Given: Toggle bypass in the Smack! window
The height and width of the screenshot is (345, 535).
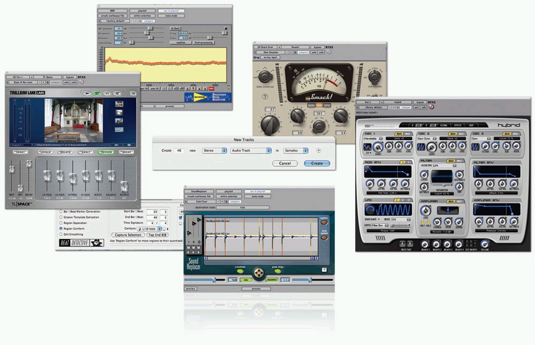Looking at the screenshot, I should click(317, 48).
